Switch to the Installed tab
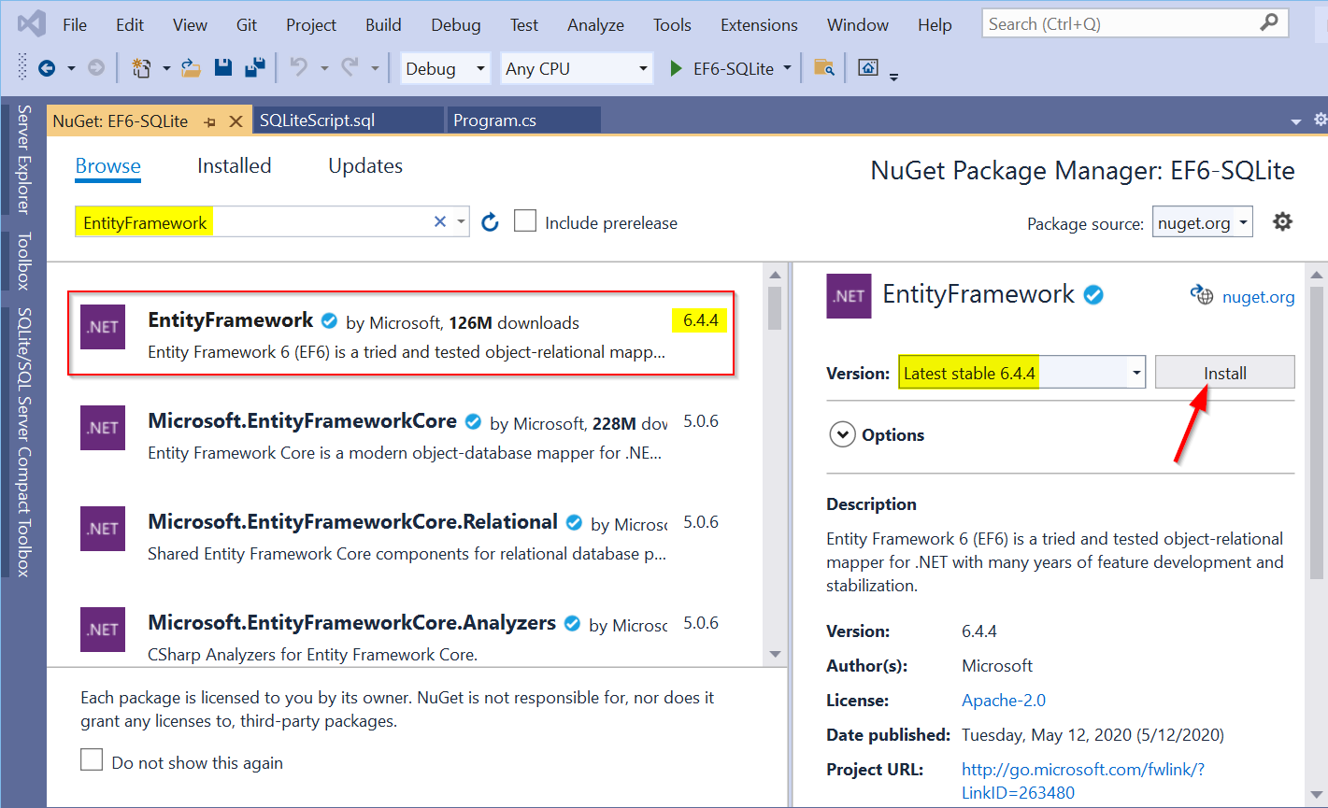This screenshot has width=1328, height=808. pyautogui.click(x=234, y=165)
